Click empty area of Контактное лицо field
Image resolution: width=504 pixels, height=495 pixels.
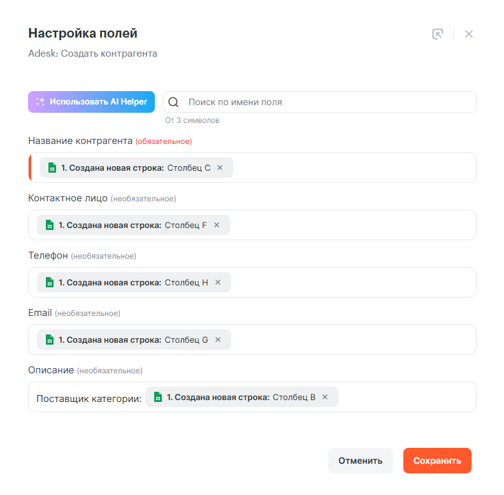(352, 225)
